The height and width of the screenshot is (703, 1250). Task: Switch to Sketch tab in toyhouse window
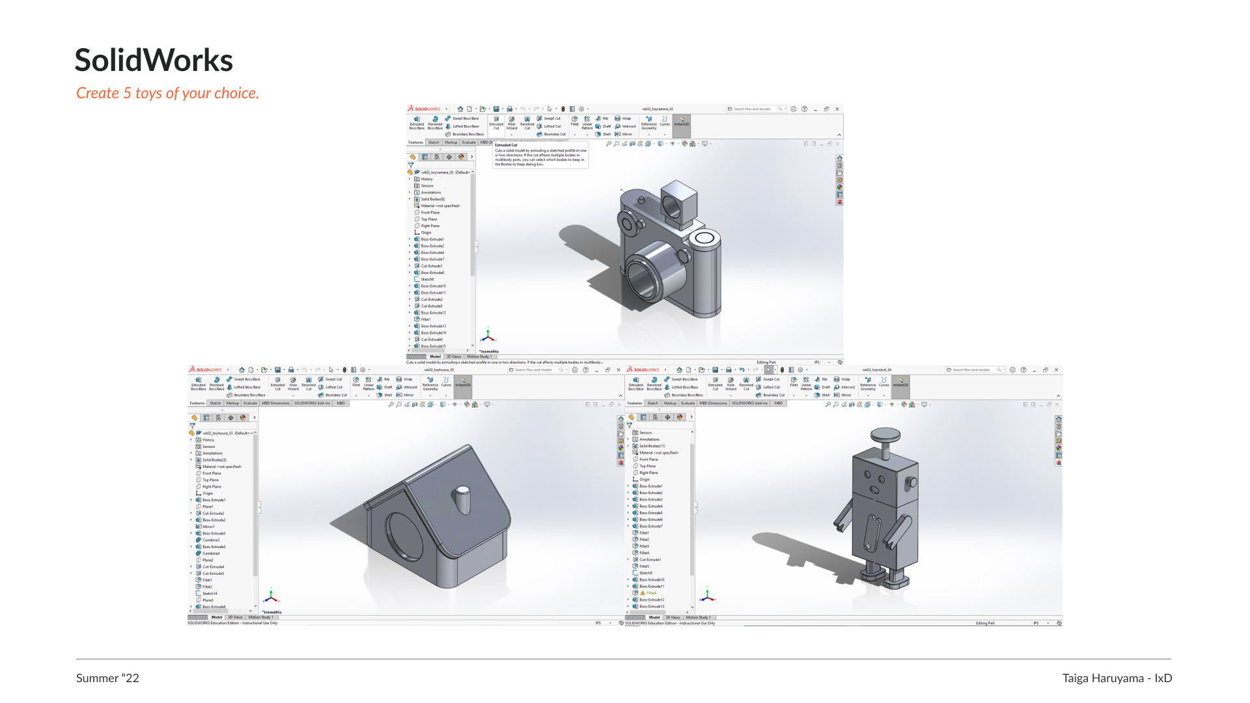[215, 404]
